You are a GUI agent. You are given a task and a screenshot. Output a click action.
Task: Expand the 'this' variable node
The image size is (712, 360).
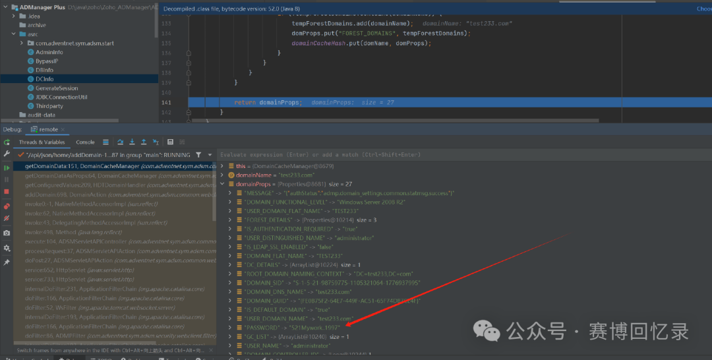coord(222,166)
